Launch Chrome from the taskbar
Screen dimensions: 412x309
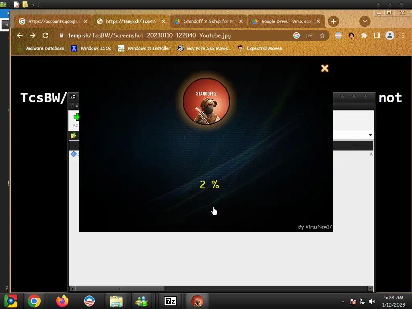click(x=34, y=301)
